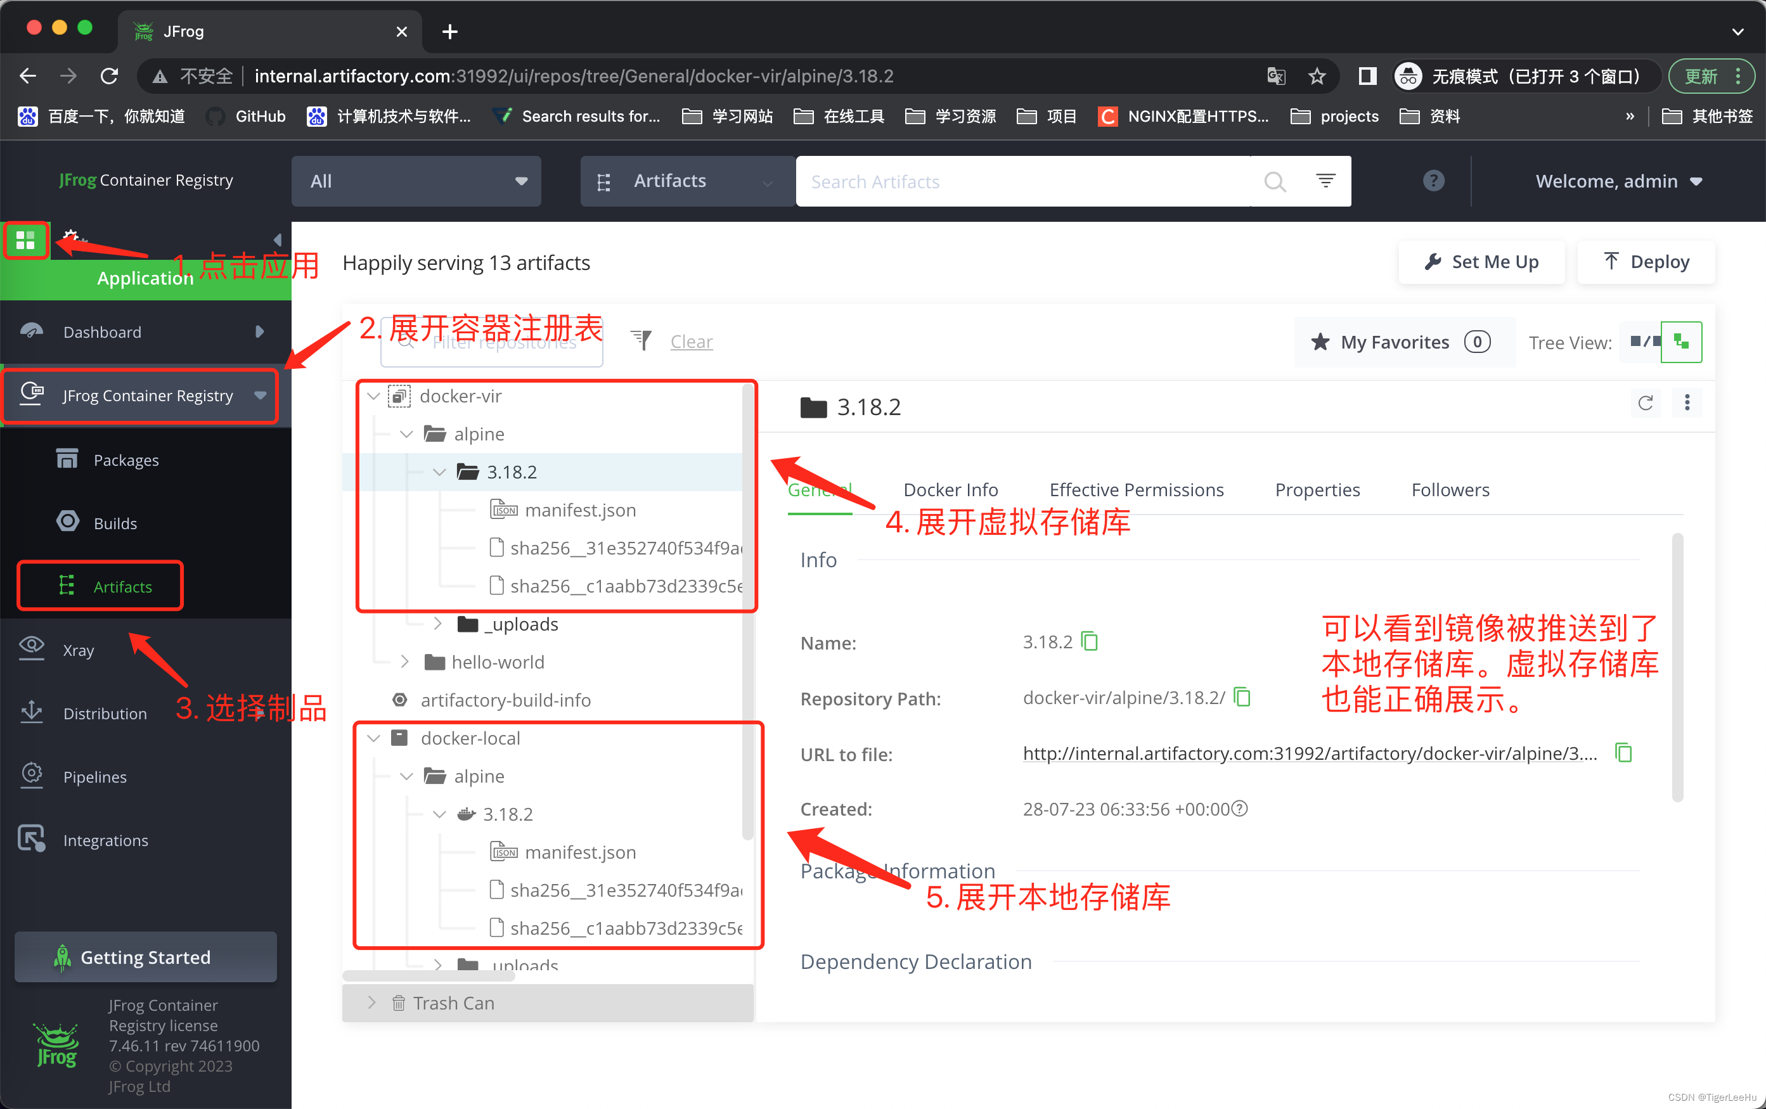The width and height of the screenshot is (1766, 1109).
Task: Open the All repositories dropdown
Action: click(x=416, y=181)
